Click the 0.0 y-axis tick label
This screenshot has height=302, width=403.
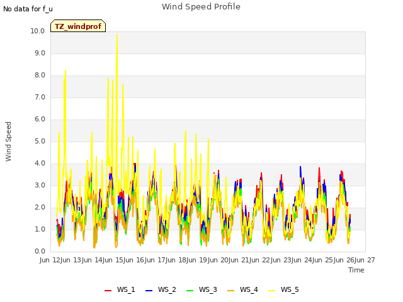pyautogui.click(x=40, y=252)
